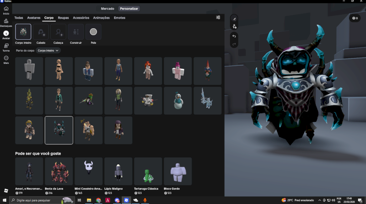Click the top zoom icon beside preview
Viewport: 366px width, 204px height.
tap(234, 19)
